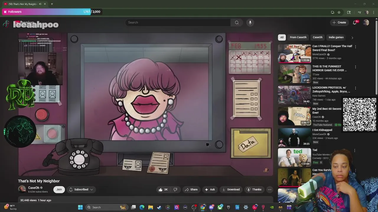The height and width of the screenshot is (212, 378).
Task: Open title My 2nd Best 60 Seconds
Action: click(327, 111)
